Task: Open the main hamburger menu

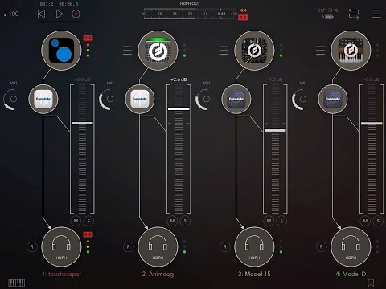Action: [376, 14]
